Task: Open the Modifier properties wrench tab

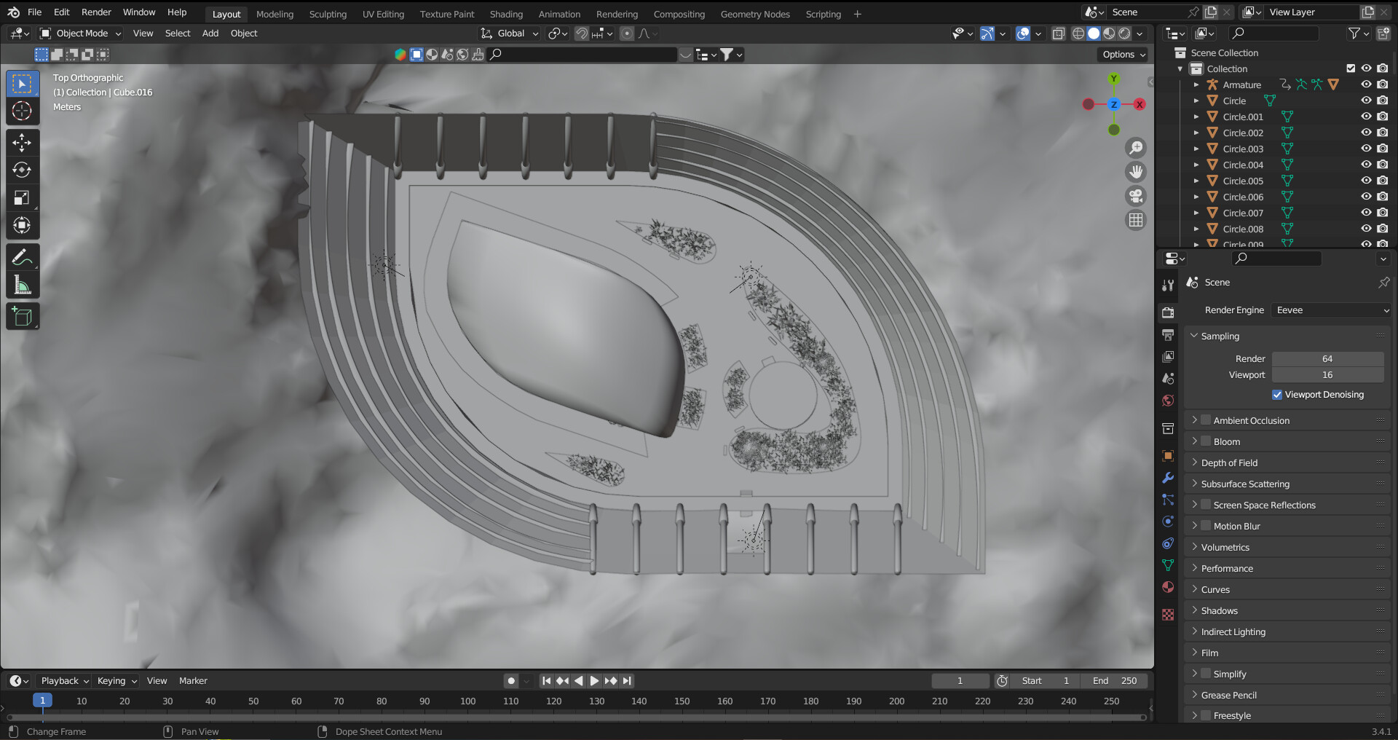Action: click(x=1168, y=478)
